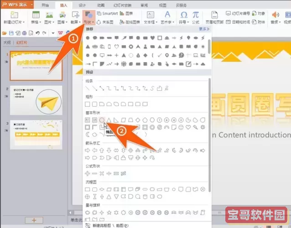
Task: Open the 形状 shapes dropdown
Action: (89, 21)
